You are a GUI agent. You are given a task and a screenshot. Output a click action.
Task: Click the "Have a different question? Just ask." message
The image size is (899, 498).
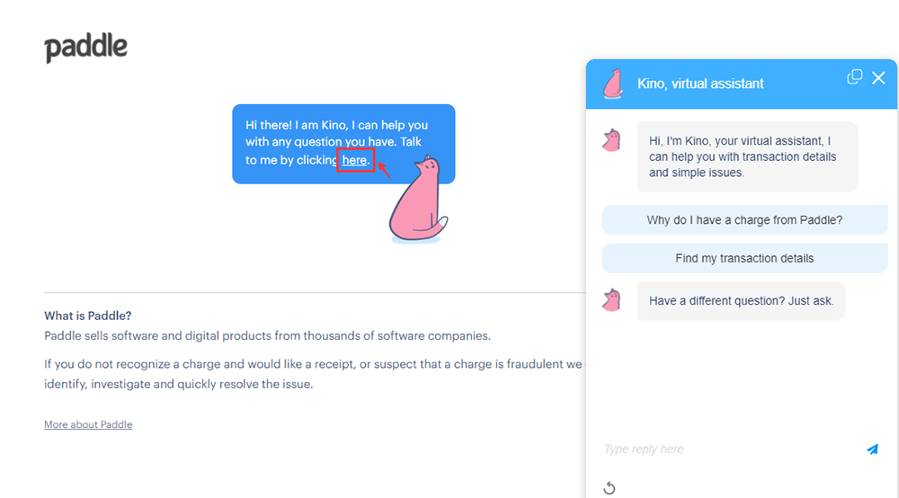(741, 301)
